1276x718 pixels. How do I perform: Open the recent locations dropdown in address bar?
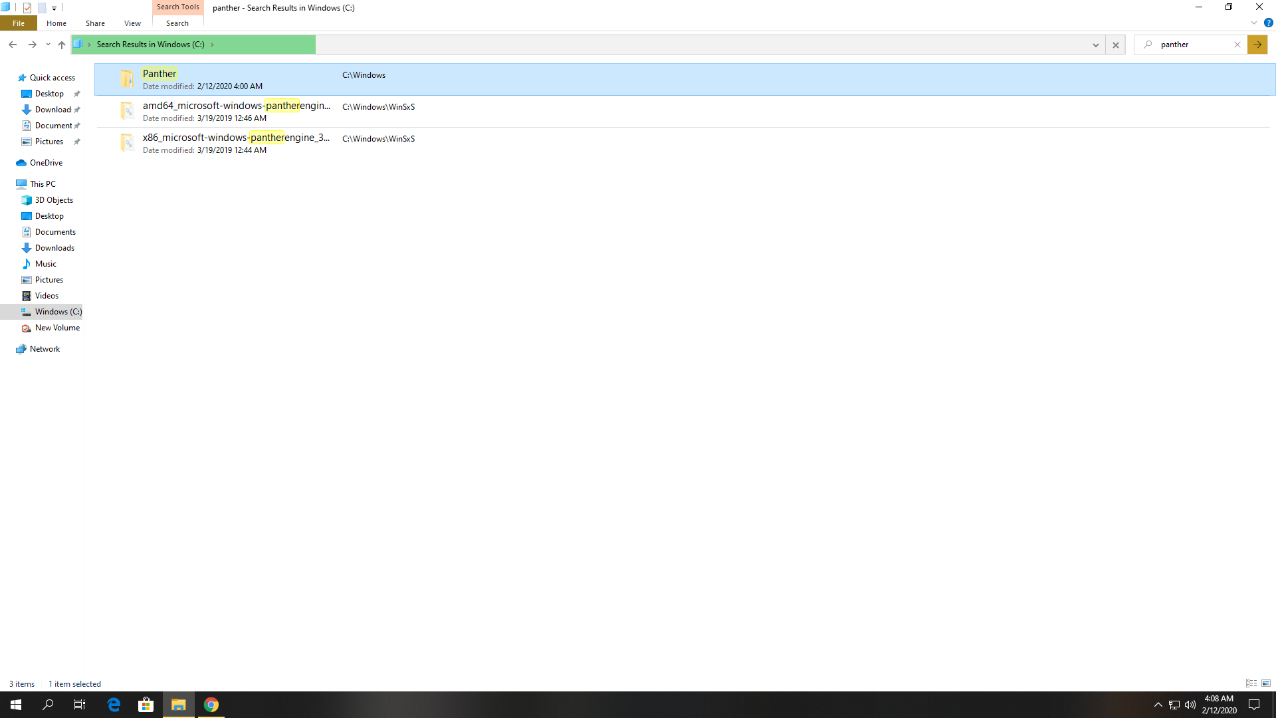pos(1095,45)
